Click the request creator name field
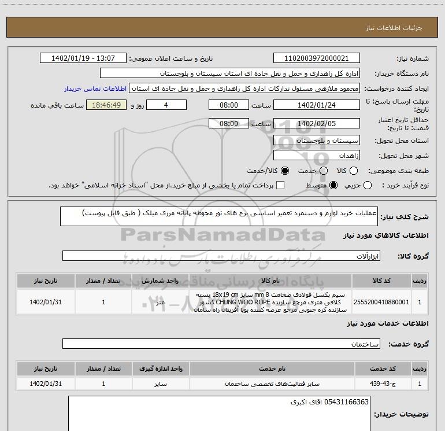445x431 pixels. (x=244, y=88)
